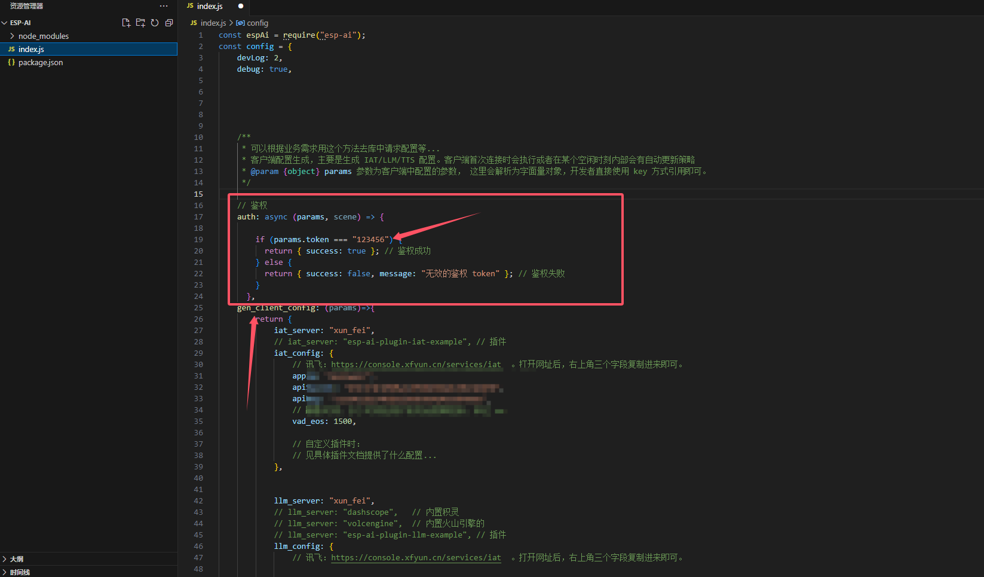The height and width of the screenshot is (577, 984).
Task: Click the New File icon in explorer
Action: tap(125, 23)
